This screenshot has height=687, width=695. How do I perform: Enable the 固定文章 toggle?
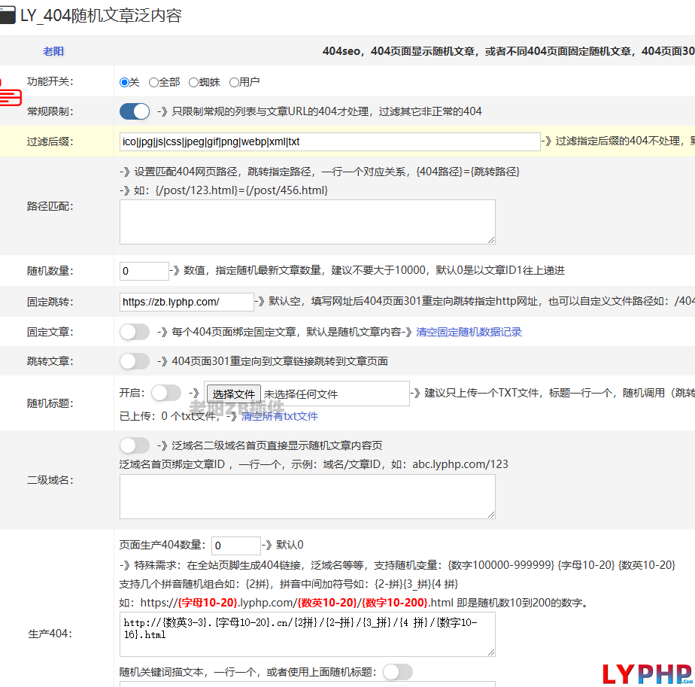[135, 332]
